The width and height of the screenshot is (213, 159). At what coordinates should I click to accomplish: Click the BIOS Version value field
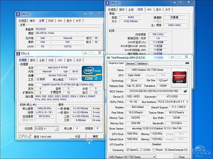[153, 91]
